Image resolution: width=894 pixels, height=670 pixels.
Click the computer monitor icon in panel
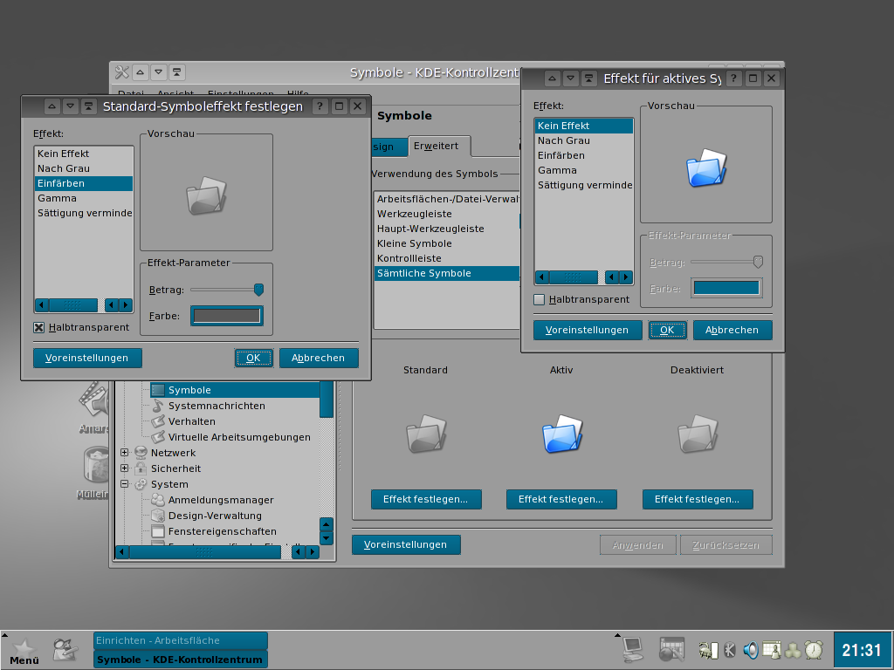click(633, 649)
